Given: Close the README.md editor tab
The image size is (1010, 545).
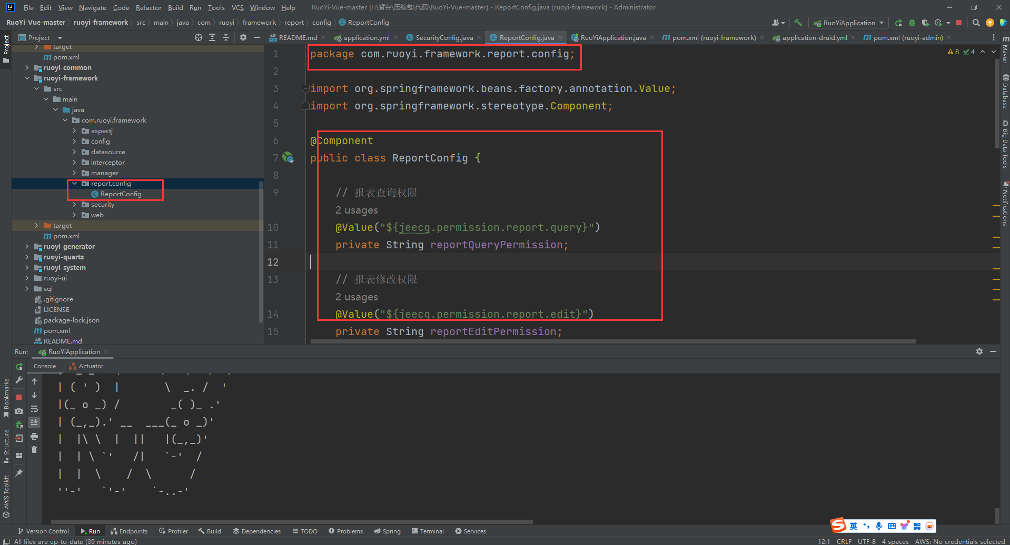Looking at the screenshot, I should pyautogui.click(x=323, y=37).
